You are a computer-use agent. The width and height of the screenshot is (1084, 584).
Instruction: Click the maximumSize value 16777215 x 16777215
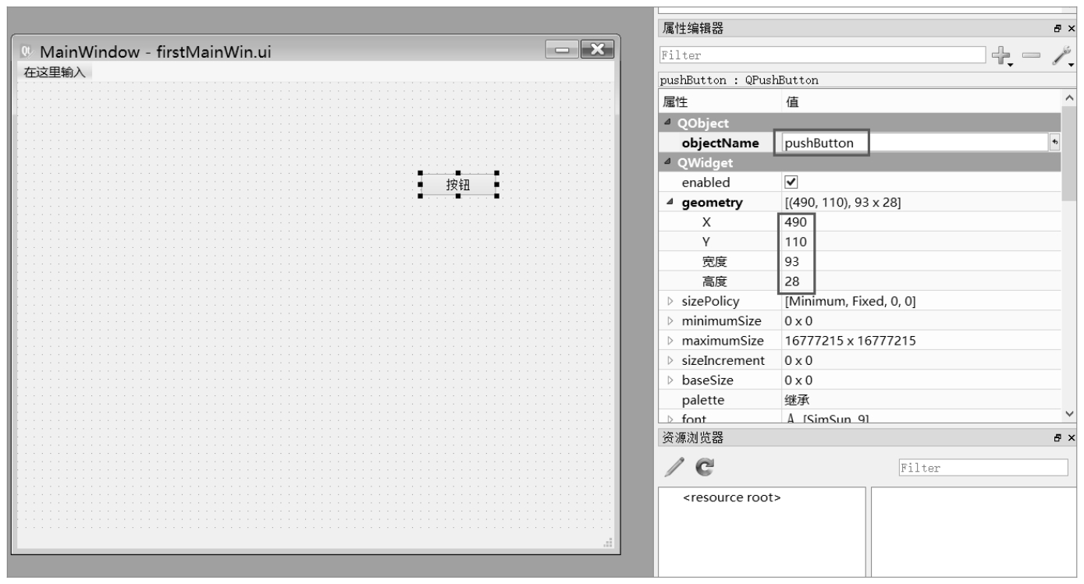pos(850,341)
